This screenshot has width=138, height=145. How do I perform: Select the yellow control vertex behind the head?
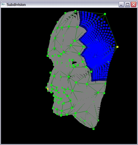[x=117, y=47]
